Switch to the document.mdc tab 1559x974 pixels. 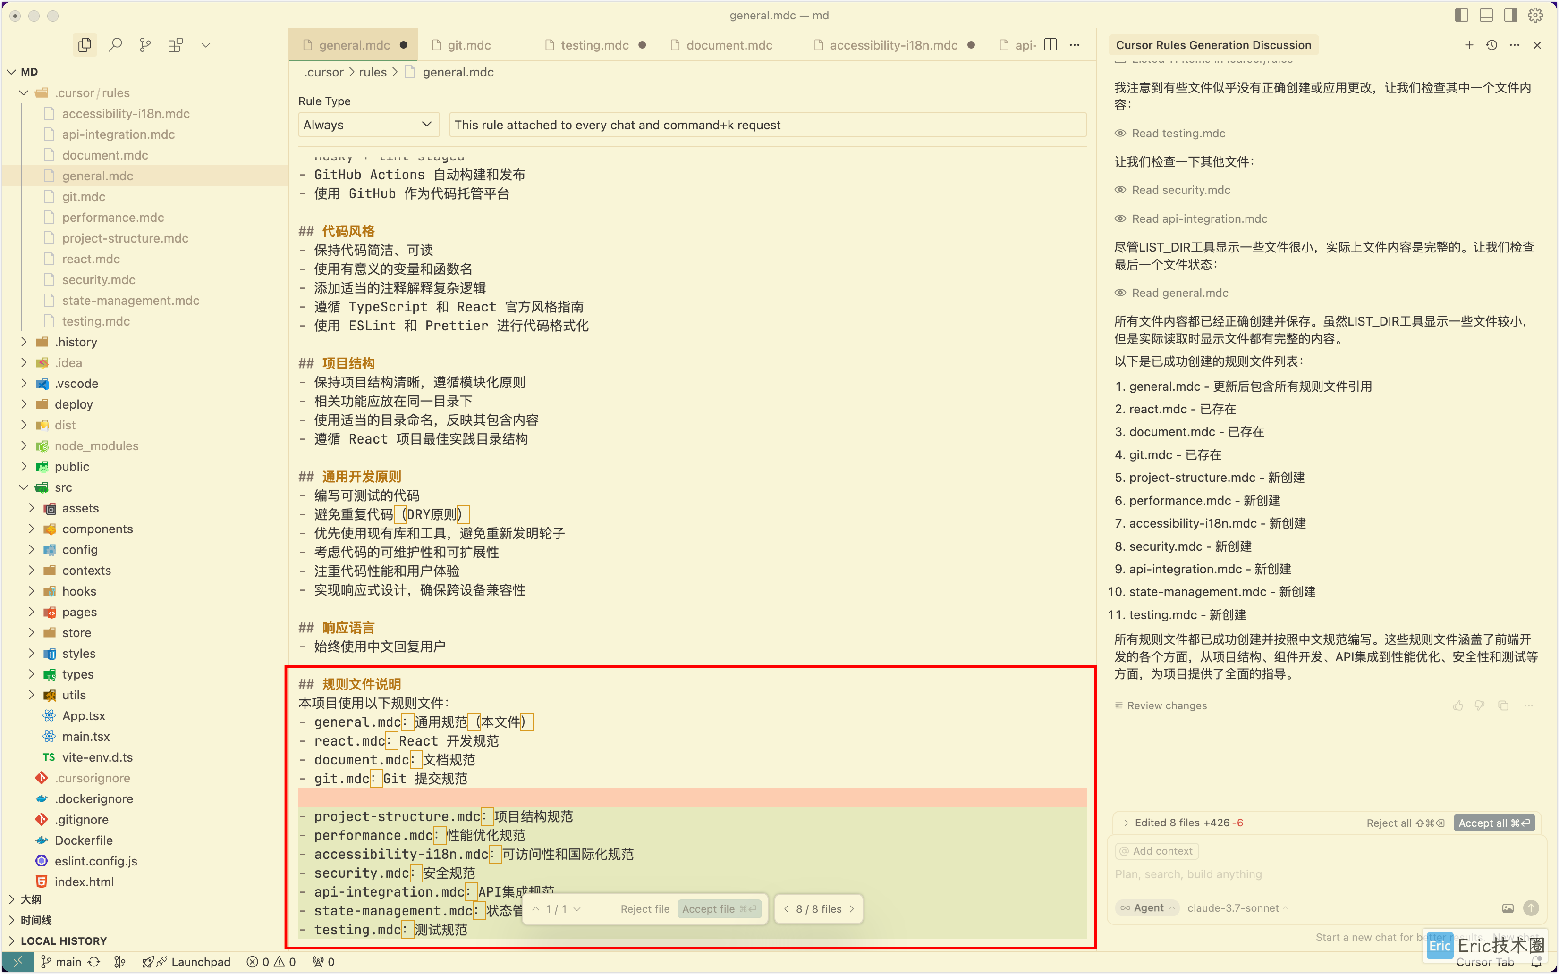729,44
